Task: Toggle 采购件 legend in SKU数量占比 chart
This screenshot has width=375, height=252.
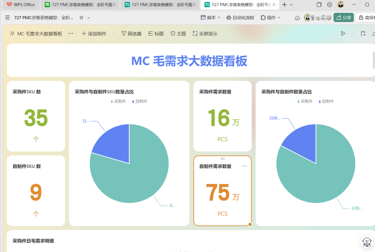Action: (x=118, y=101)
